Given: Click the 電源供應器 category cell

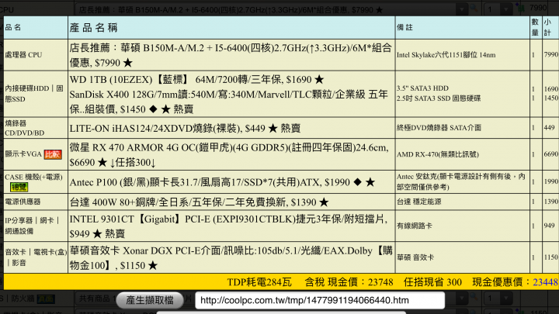Looking at the screenshot, I should click(x=36, y=202).
